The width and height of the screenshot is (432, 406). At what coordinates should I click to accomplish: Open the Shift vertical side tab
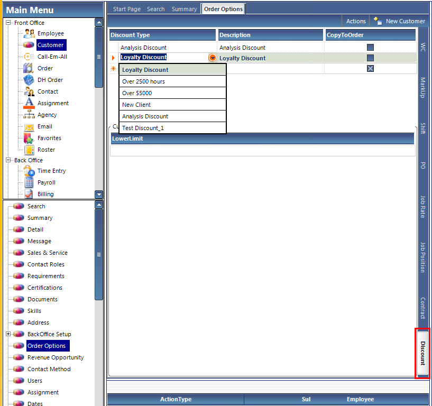pyautogui.click(x=423, y=128)
